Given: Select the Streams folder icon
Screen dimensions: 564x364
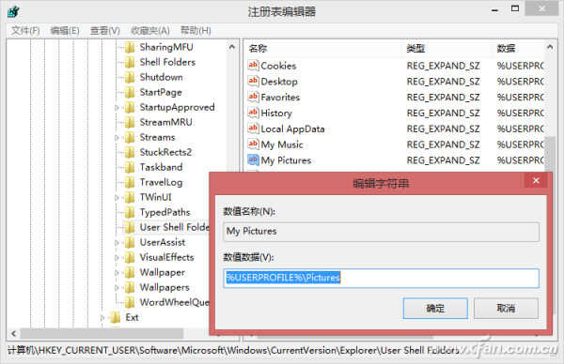Looking at the screenshot, I should coord(129,138).
